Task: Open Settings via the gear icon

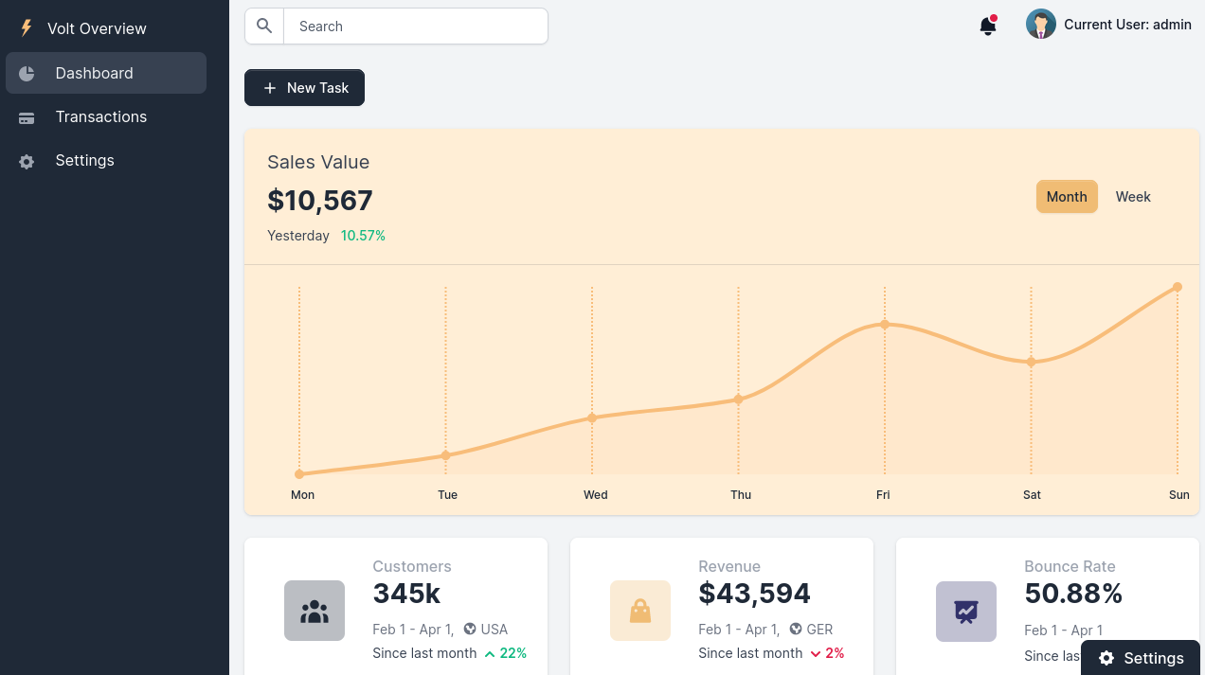Action: pyautogui.click(x=27, y=161)
